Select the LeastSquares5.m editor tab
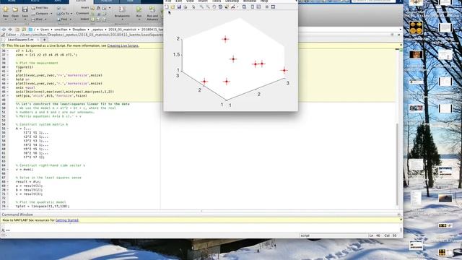 tap(20, 40)
